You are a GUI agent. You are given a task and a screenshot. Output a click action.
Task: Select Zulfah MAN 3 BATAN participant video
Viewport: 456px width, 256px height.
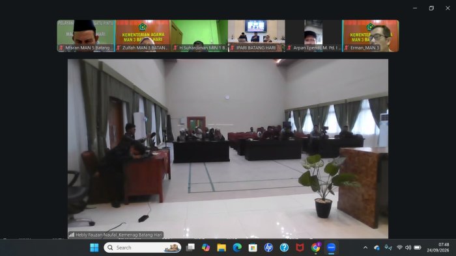(143, 36)
